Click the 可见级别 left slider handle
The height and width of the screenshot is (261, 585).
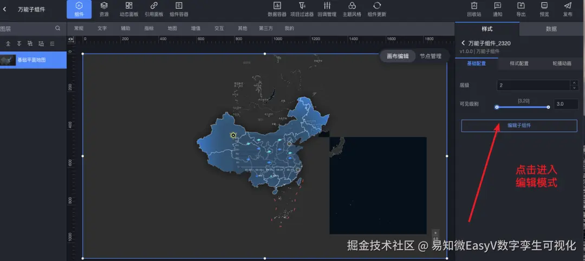click(497, 107)
